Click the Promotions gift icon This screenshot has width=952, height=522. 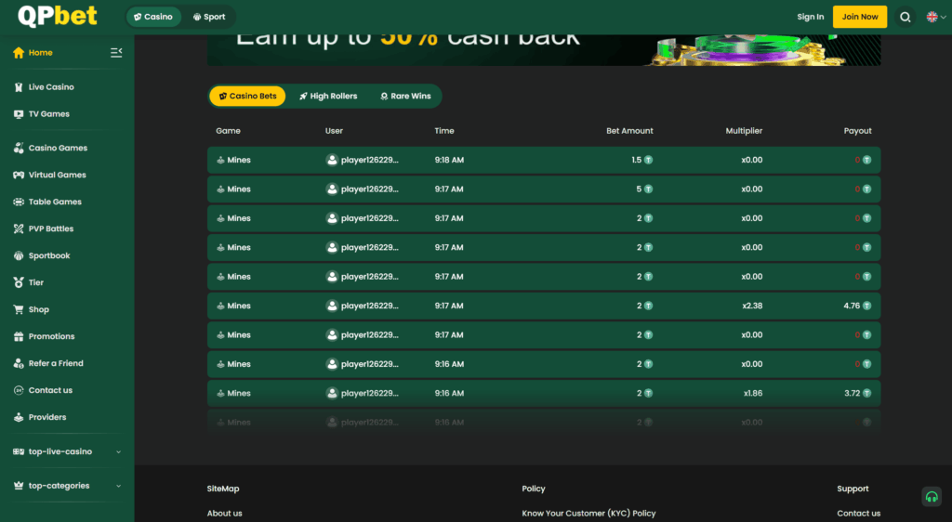click(19, 336)
